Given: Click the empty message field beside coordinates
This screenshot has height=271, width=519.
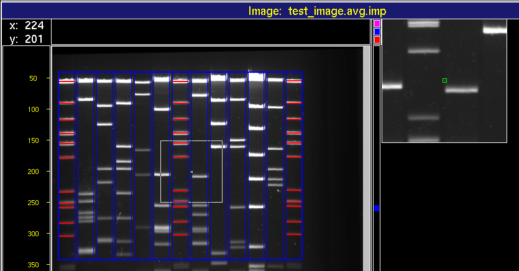Looking at the screenshot, I should (211, 32).
